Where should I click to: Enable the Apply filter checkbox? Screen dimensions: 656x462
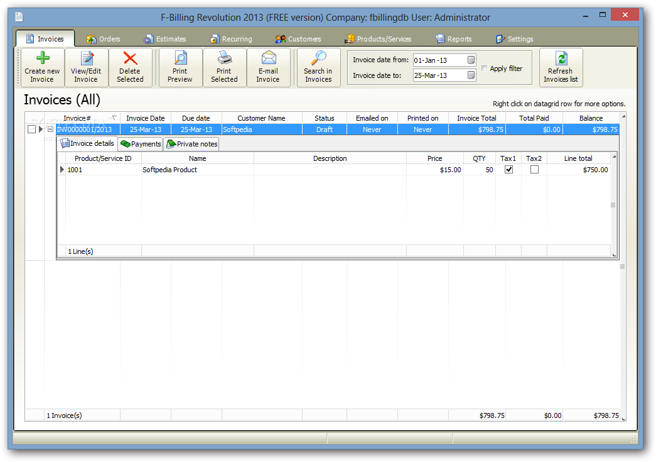point(485,69)
